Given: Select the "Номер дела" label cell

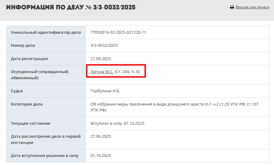Looking at the screenshot, I should (x=23, y=46).
